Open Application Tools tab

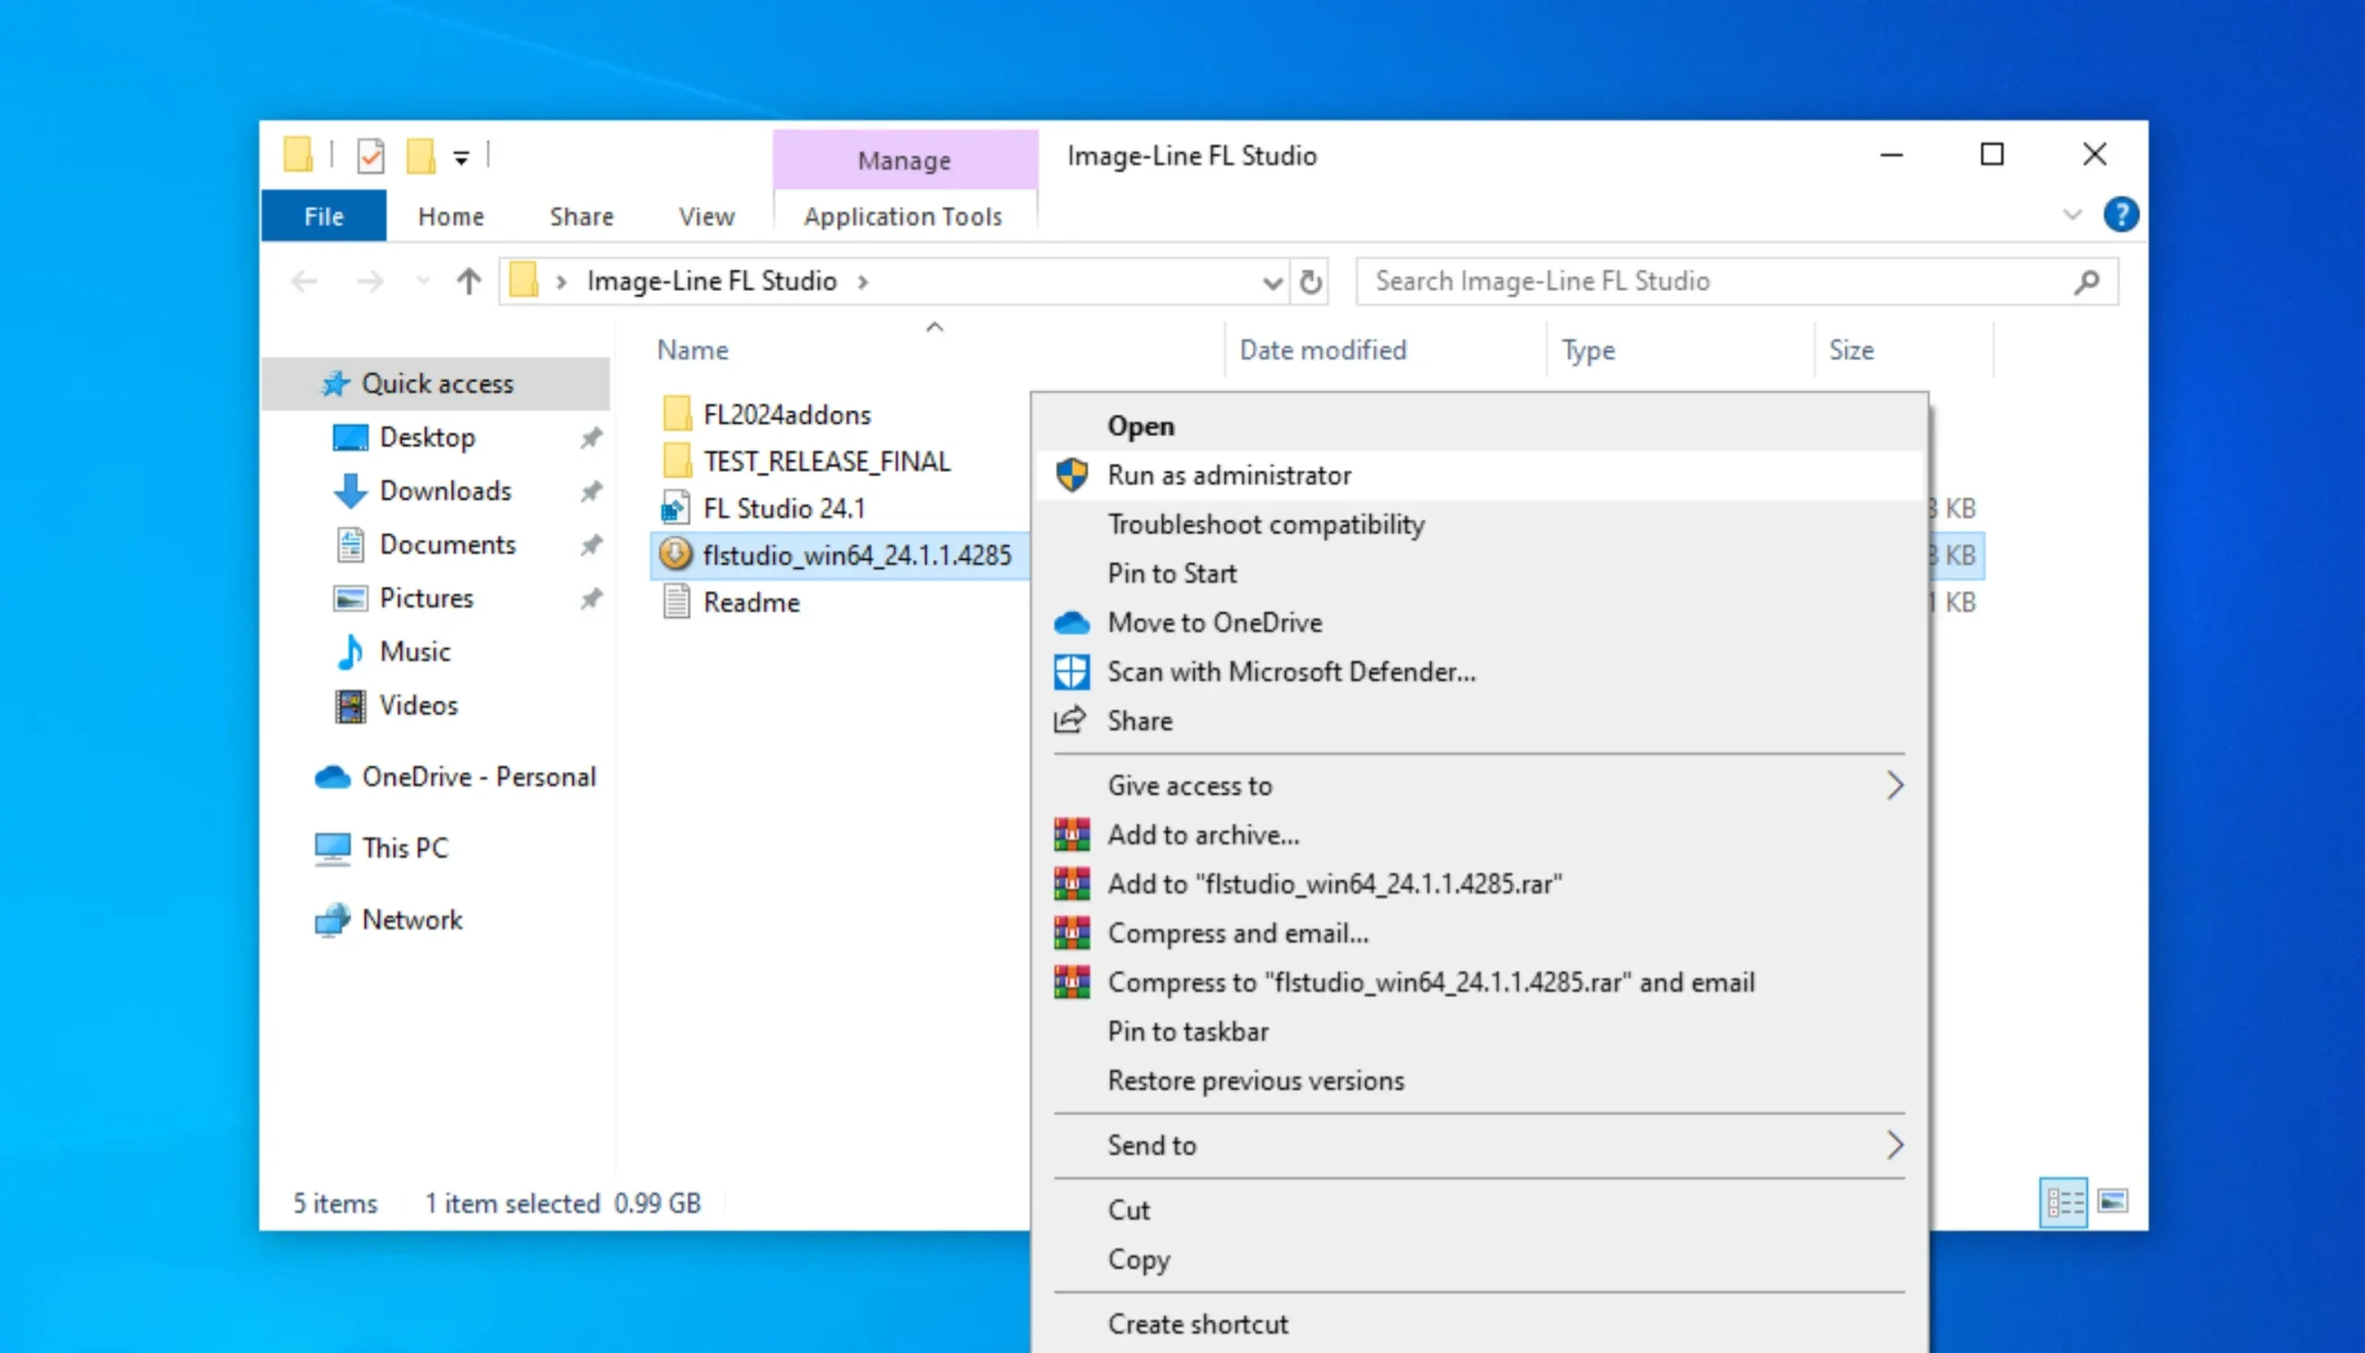tap(904, 216)
